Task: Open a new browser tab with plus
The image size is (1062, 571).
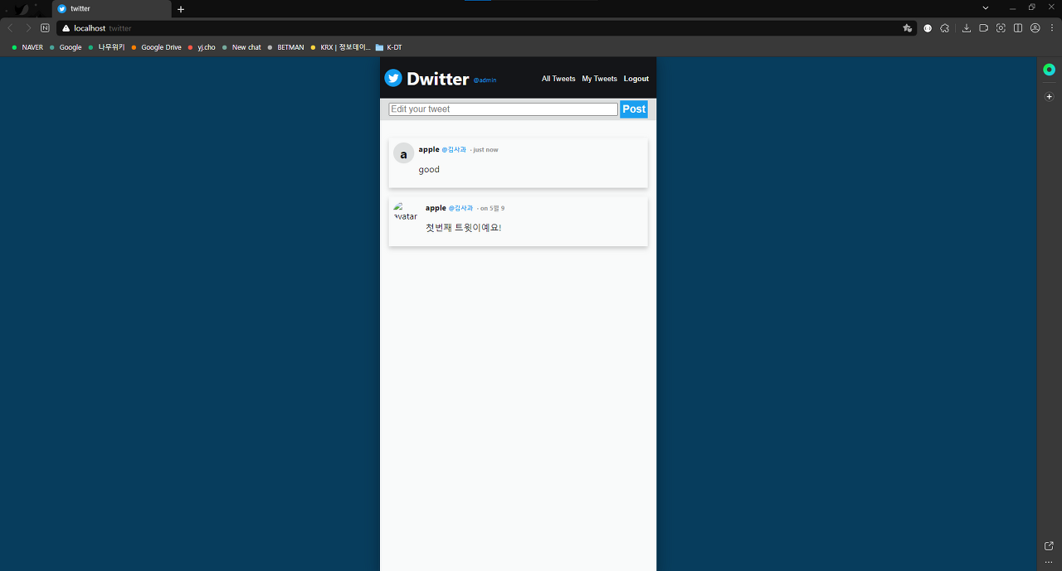Action: pos(181,9)
